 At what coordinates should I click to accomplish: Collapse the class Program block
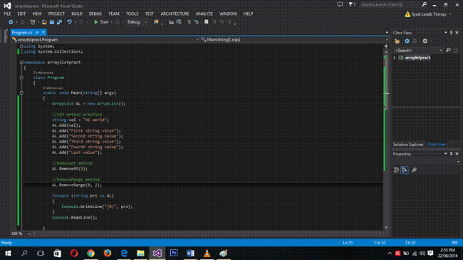pyautogui.click(x=21, y=78)
